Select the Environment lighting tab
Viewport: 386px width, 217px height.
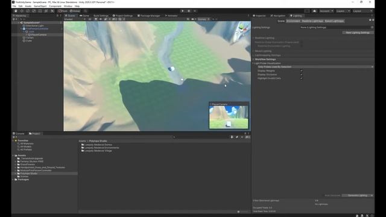tap(293, 21)
